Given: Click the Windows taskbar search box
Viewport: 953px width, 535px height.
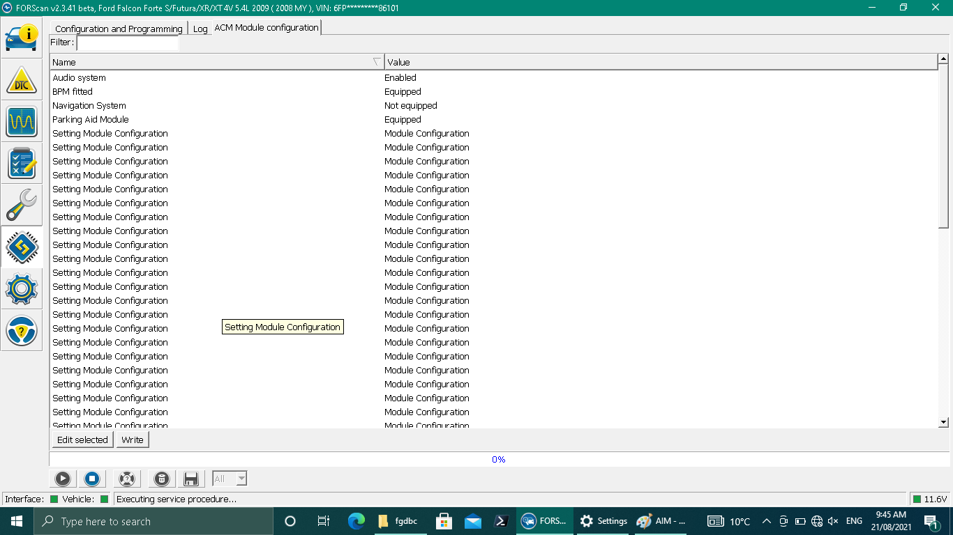Looking at the screenshot, I should (153, 521).
